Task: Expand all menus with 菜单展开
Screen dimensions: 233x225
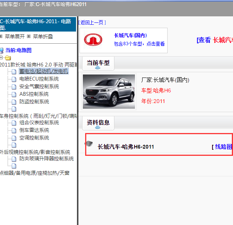Action: tap(15, 36)
